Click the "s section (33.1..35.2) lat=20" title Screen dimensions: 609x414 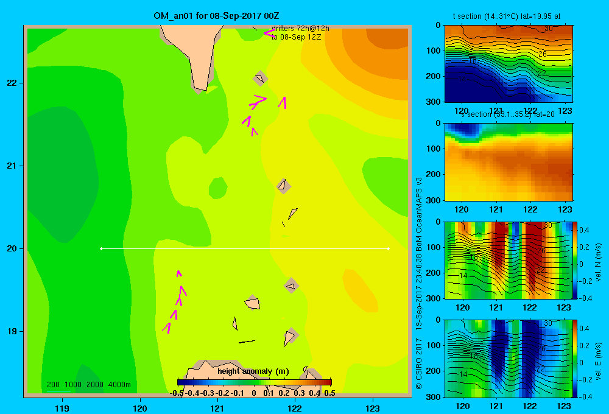508,114
